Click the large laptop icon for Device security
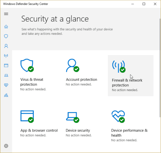161x153 pixels. tap(73, 117)
